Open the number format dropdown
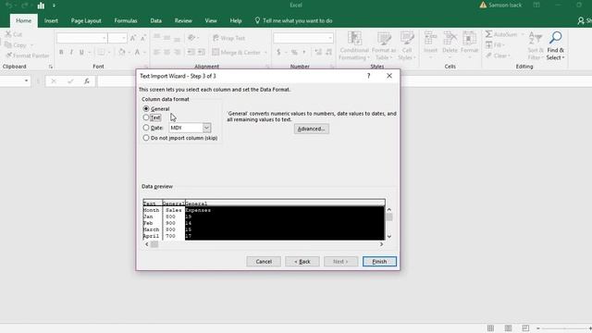592x333 pixels. 330,38
